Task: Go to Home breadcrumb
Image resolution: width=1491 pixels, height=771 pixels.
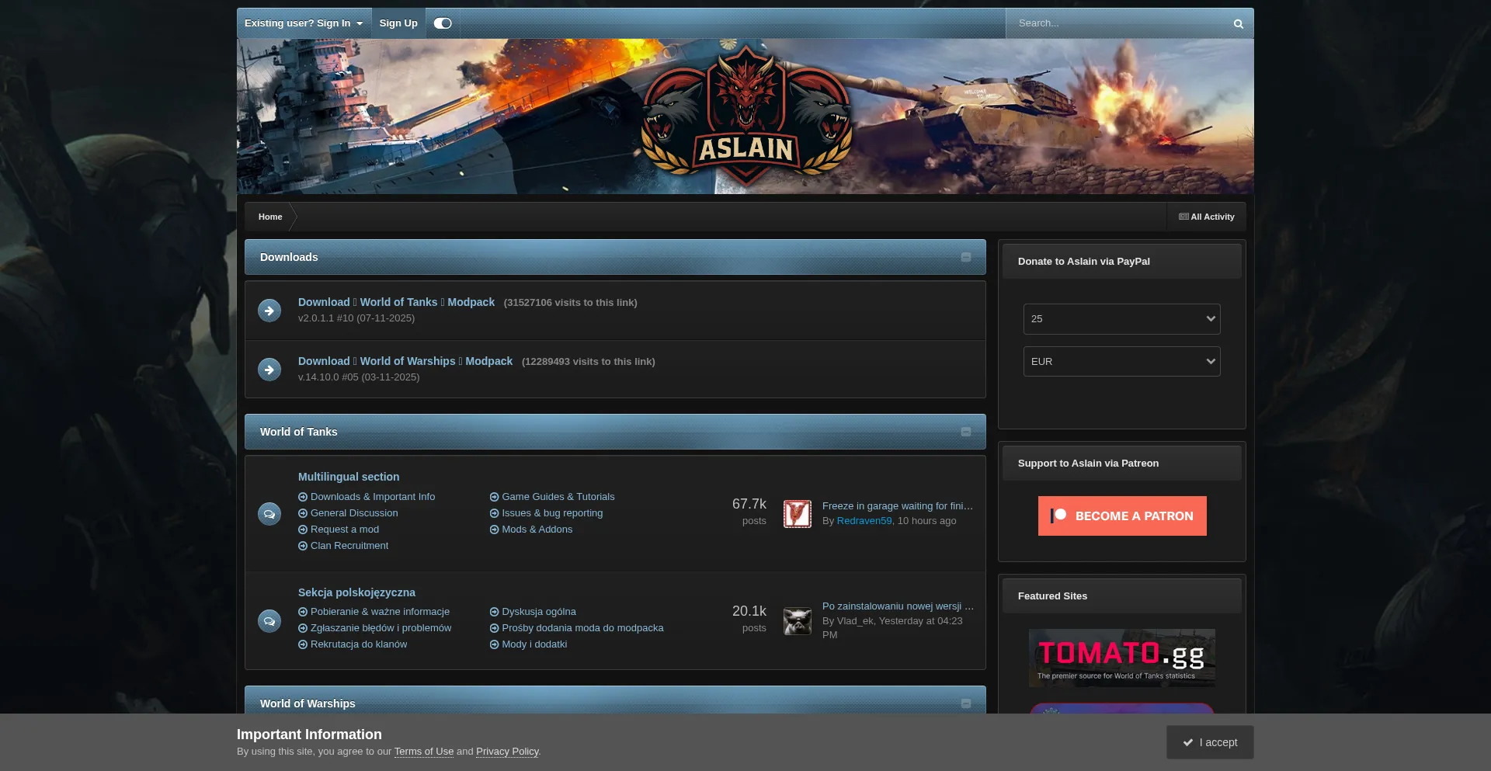Action: [x=270, y=217]
